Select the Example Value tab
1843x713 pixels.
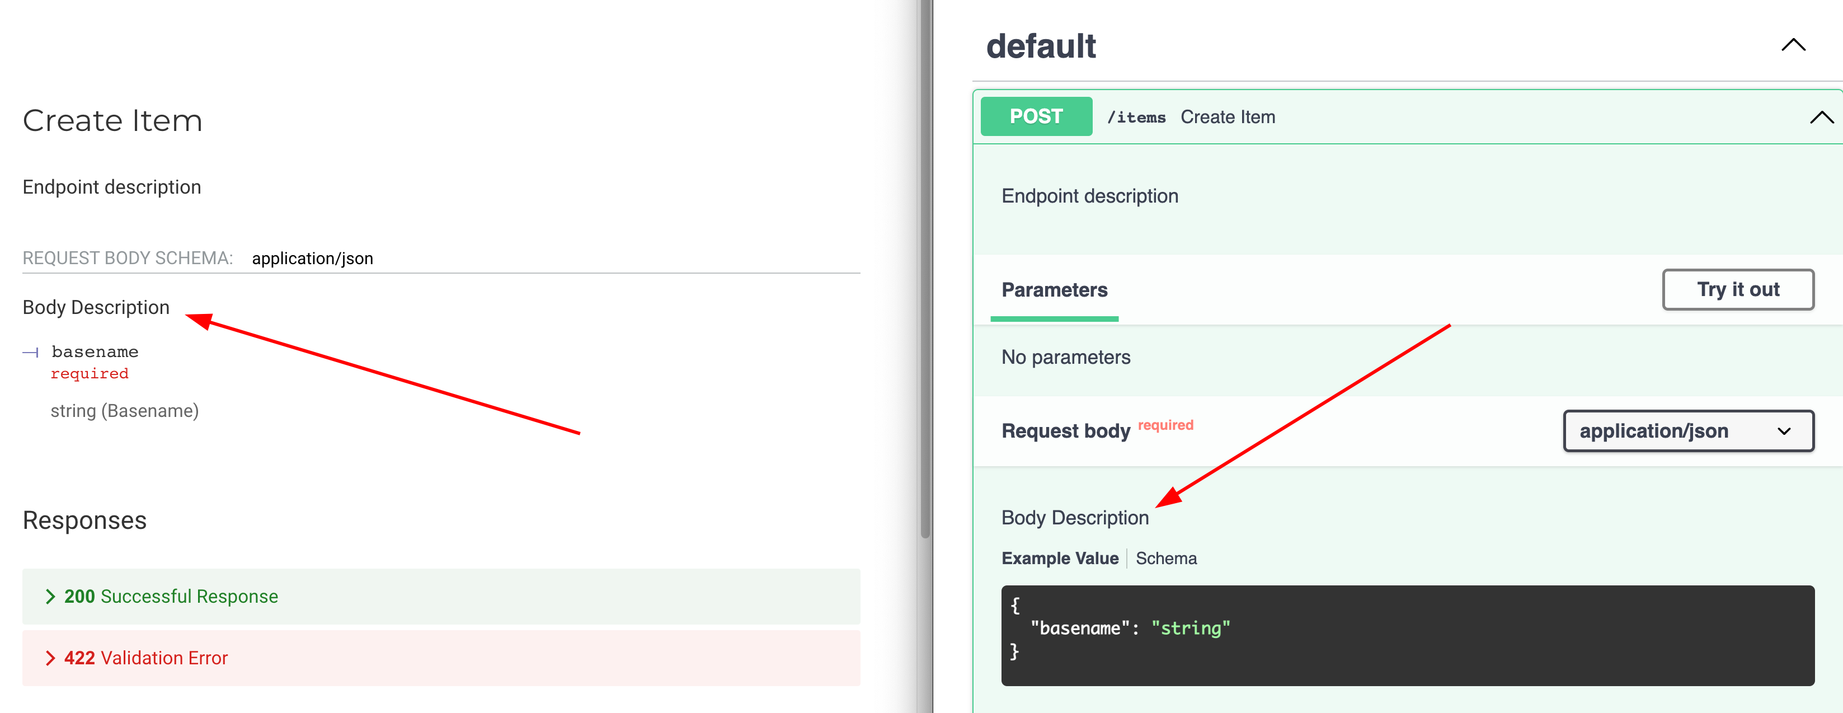(1060, 559)
